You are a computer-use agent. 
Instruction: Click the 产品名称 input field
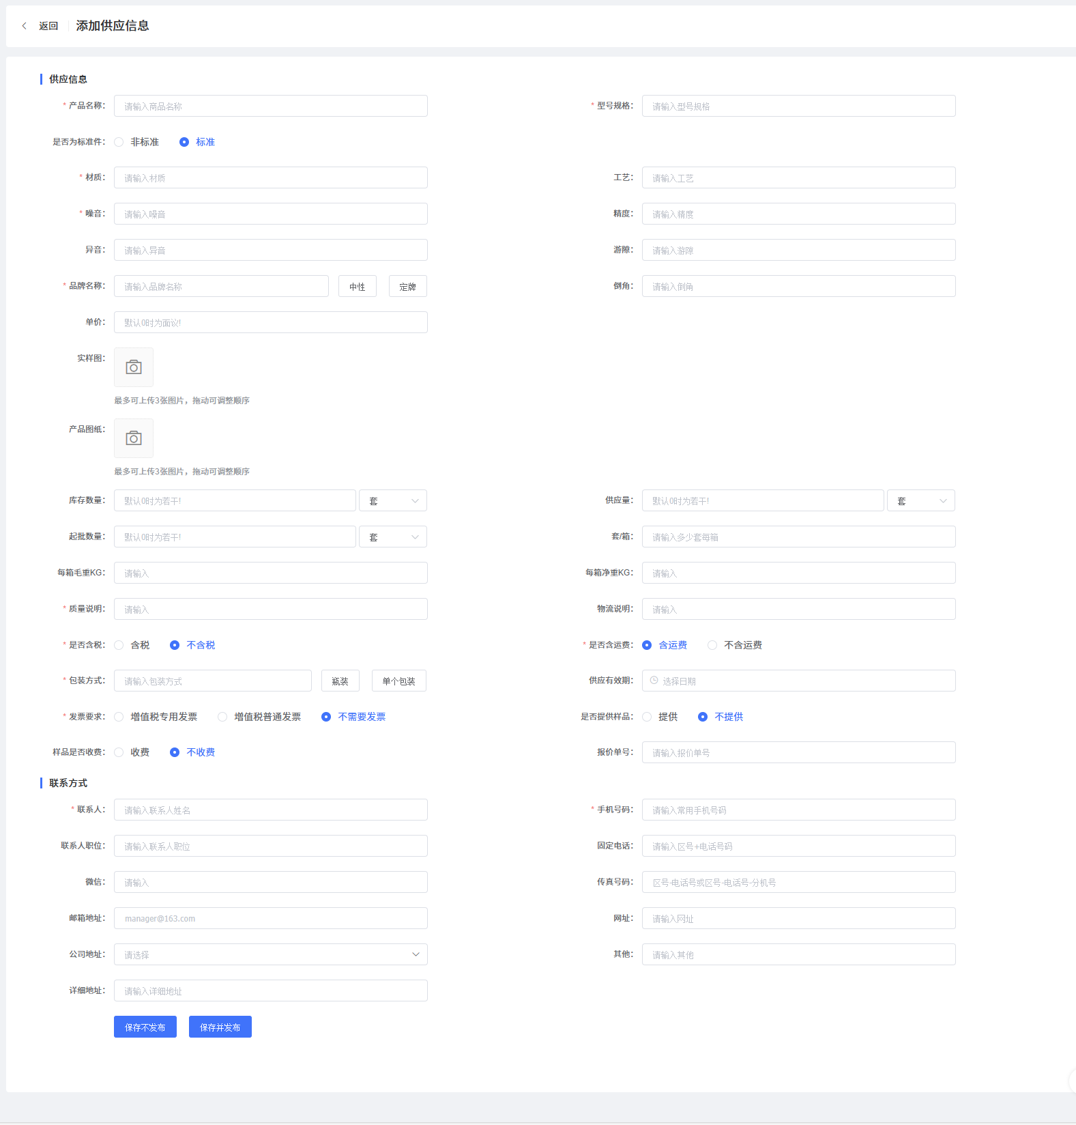[x=270, y=106]
